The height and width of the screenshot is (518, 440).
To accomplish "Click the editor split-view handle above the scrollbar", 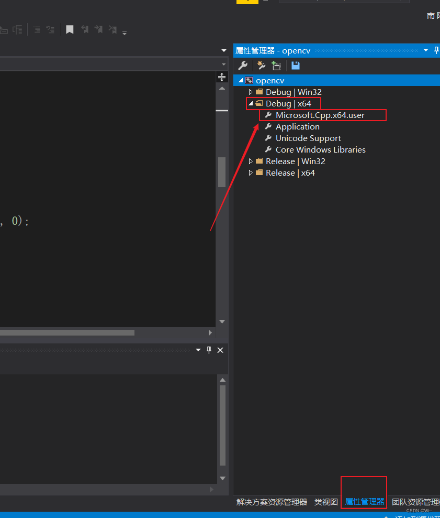I will [x=222, y=77].
